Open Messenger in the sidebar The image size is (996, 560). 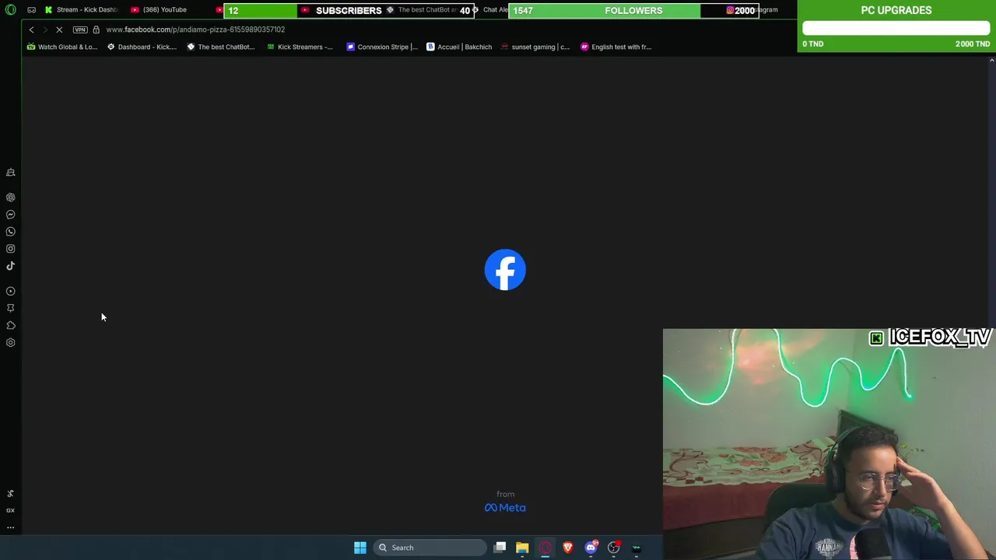11,215
